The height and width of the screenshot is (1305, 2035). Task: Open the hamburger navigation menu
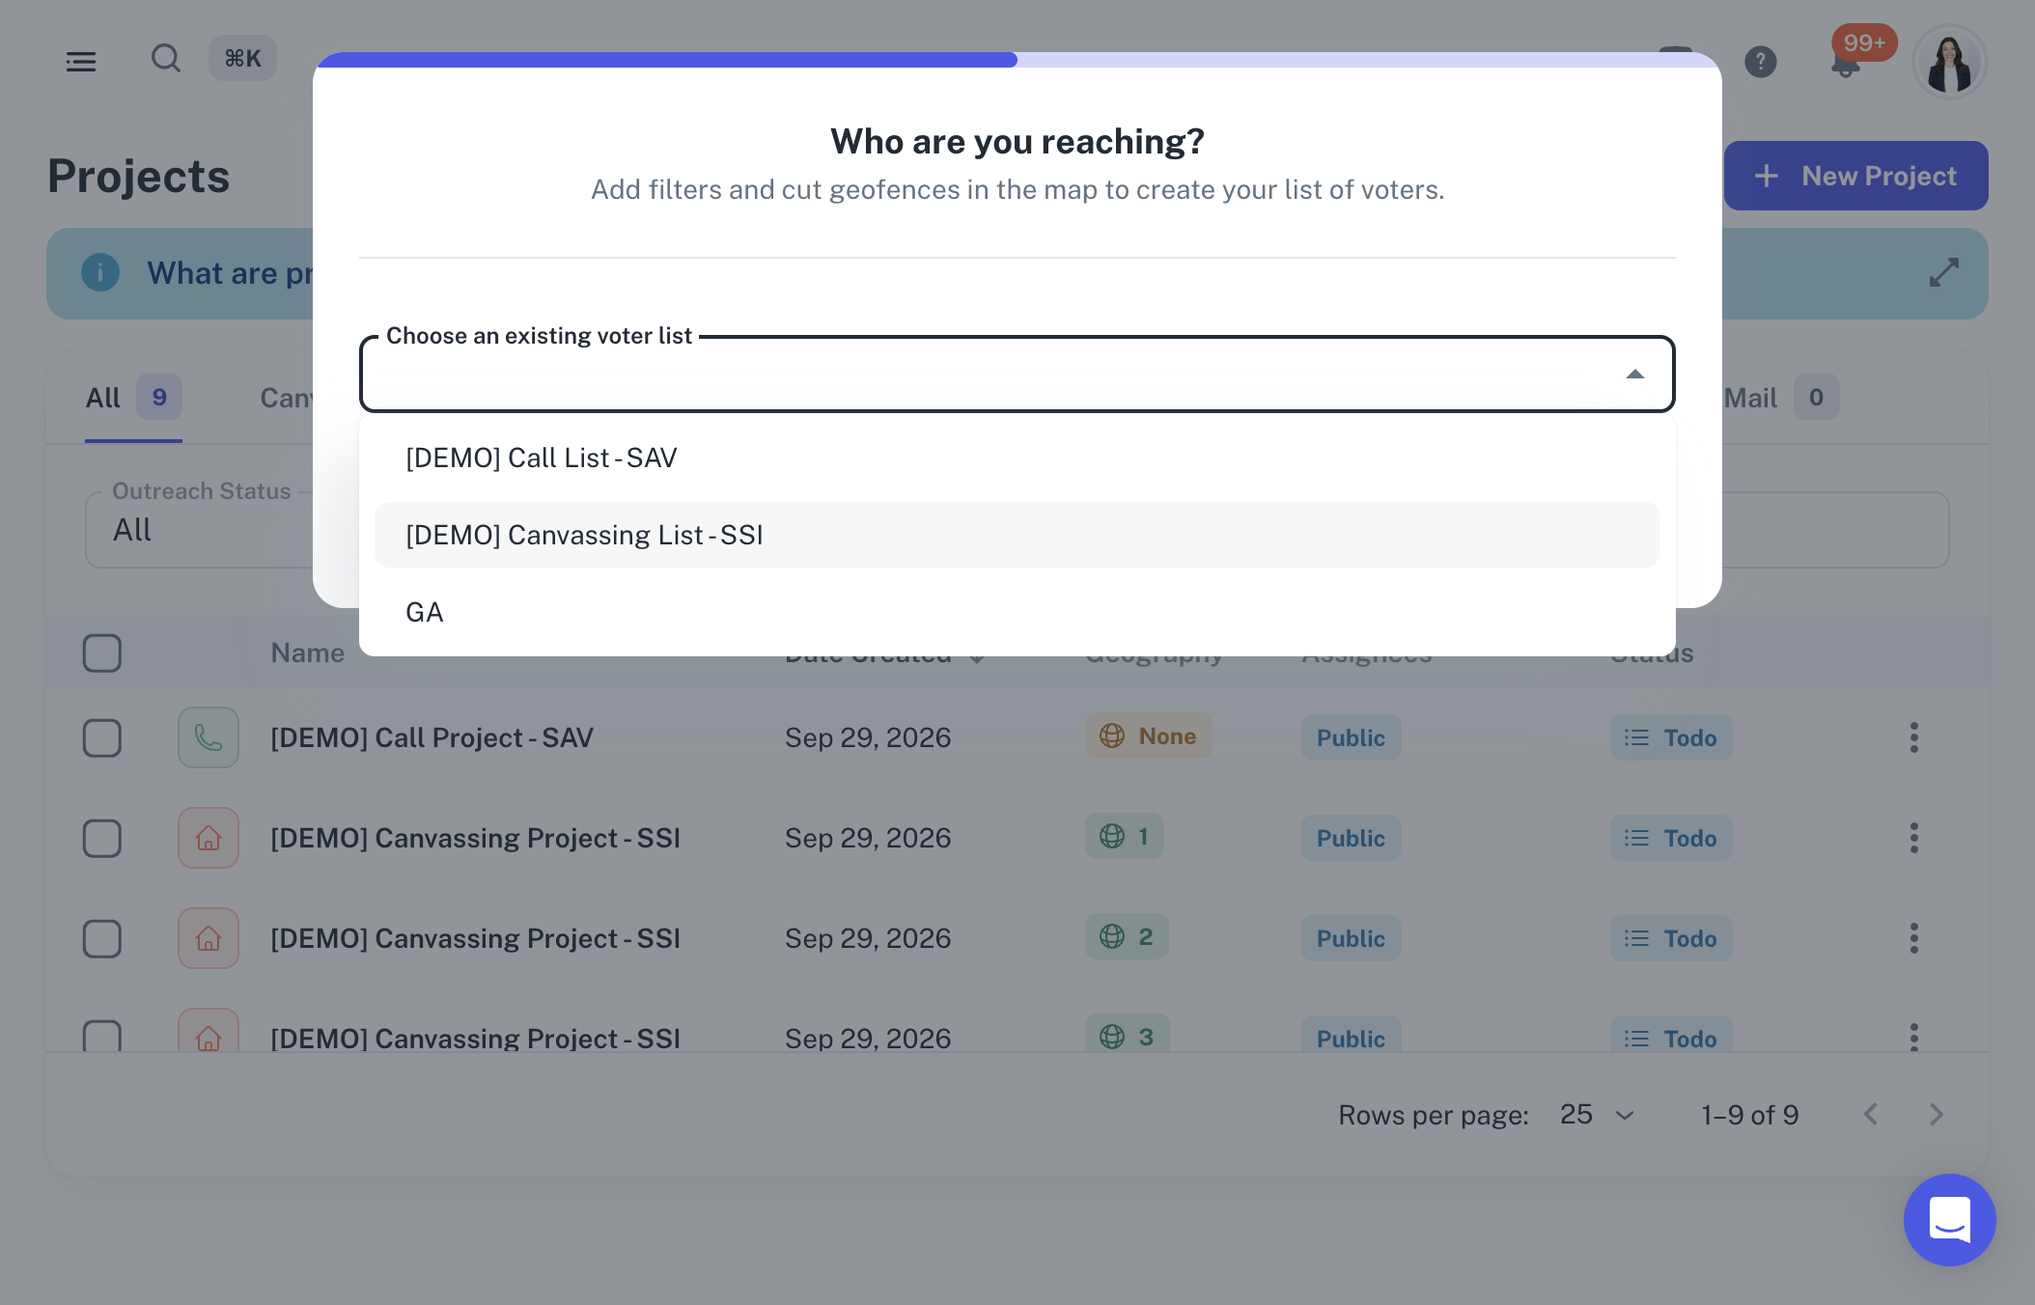click(81, 62)
